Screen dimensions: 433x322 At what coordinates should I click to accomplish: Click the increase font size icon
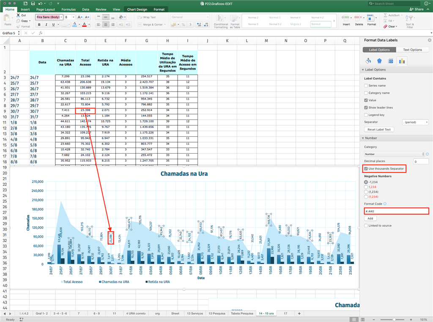coord(80,17)
